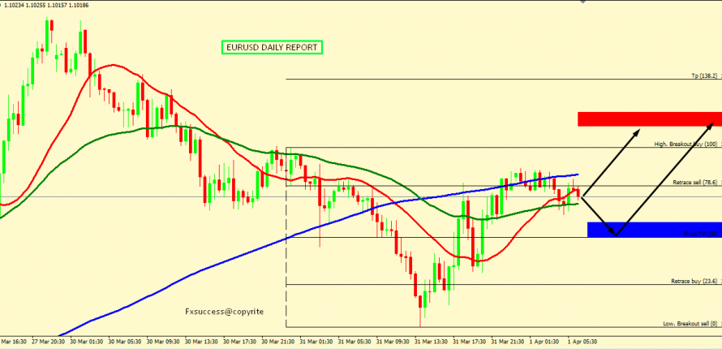Click the chart shift triangle marker at top
Viewport: 722px width, 349px height.
582,2
